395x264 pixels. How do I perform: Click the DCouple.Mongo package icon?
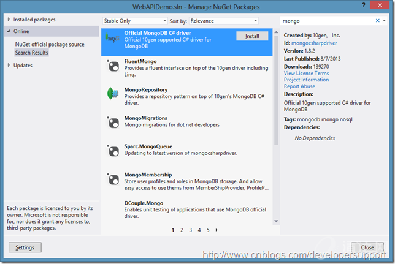[x=113, y=206]
